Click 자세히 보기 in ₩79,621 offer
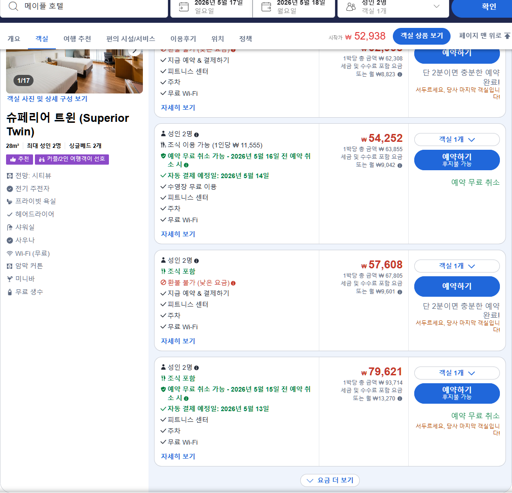Image resolution: width=512 pixels, height=493 pixels. tap(178, 456)
